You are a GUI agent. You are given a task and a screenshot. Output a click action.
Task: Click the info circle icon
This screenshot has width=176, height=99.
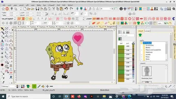[121, 9]
